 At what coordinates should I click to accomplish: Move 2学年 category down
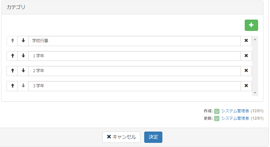23,71
